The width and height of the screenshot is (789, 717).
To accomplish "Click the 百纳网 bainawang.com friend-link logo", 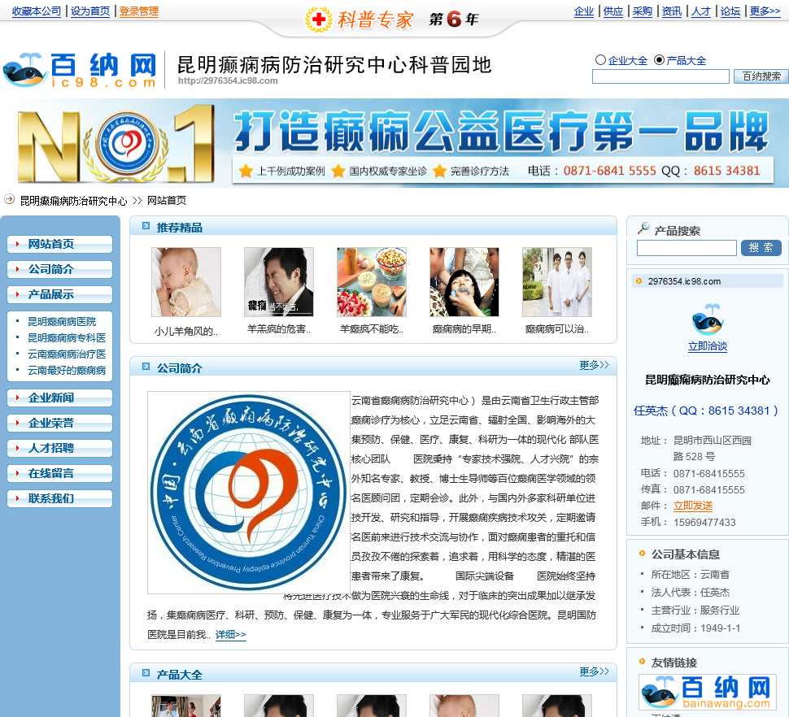I will pyautogui.click(x=708, y=693).
